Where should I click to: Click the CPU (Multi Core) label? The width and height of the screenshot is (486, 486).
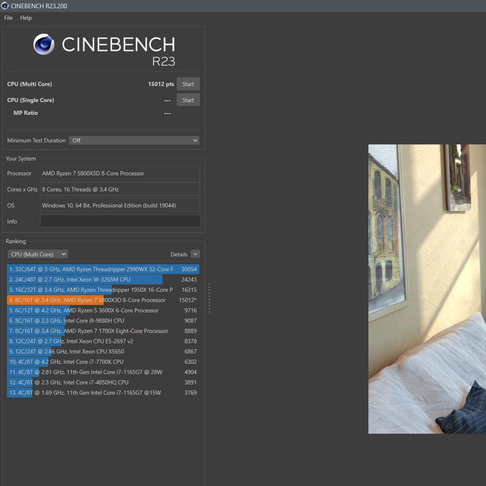point(30,84)
